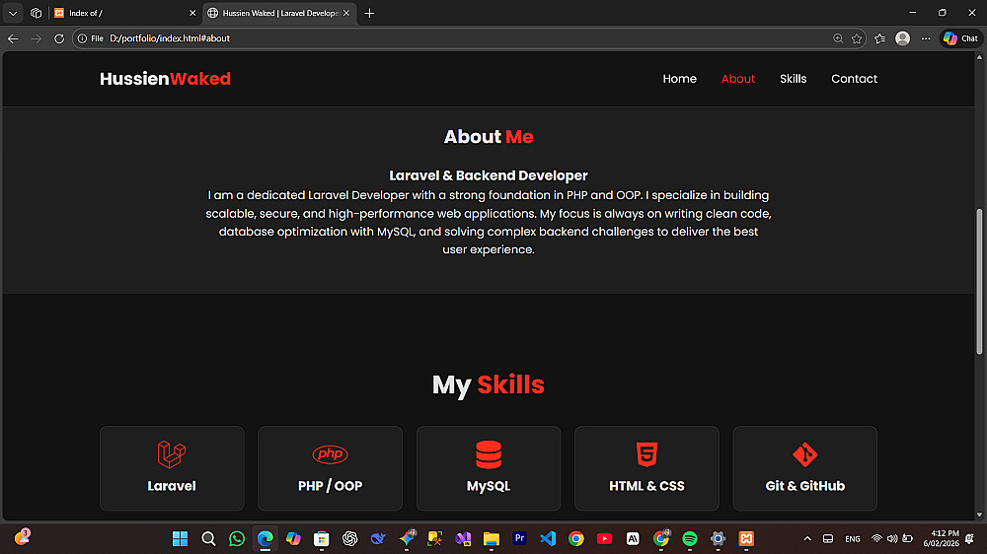Screen dimensions: 987x554
Task: Click the HussienWaked site logo
Action: pyautogui.click(x=165, y=79)
